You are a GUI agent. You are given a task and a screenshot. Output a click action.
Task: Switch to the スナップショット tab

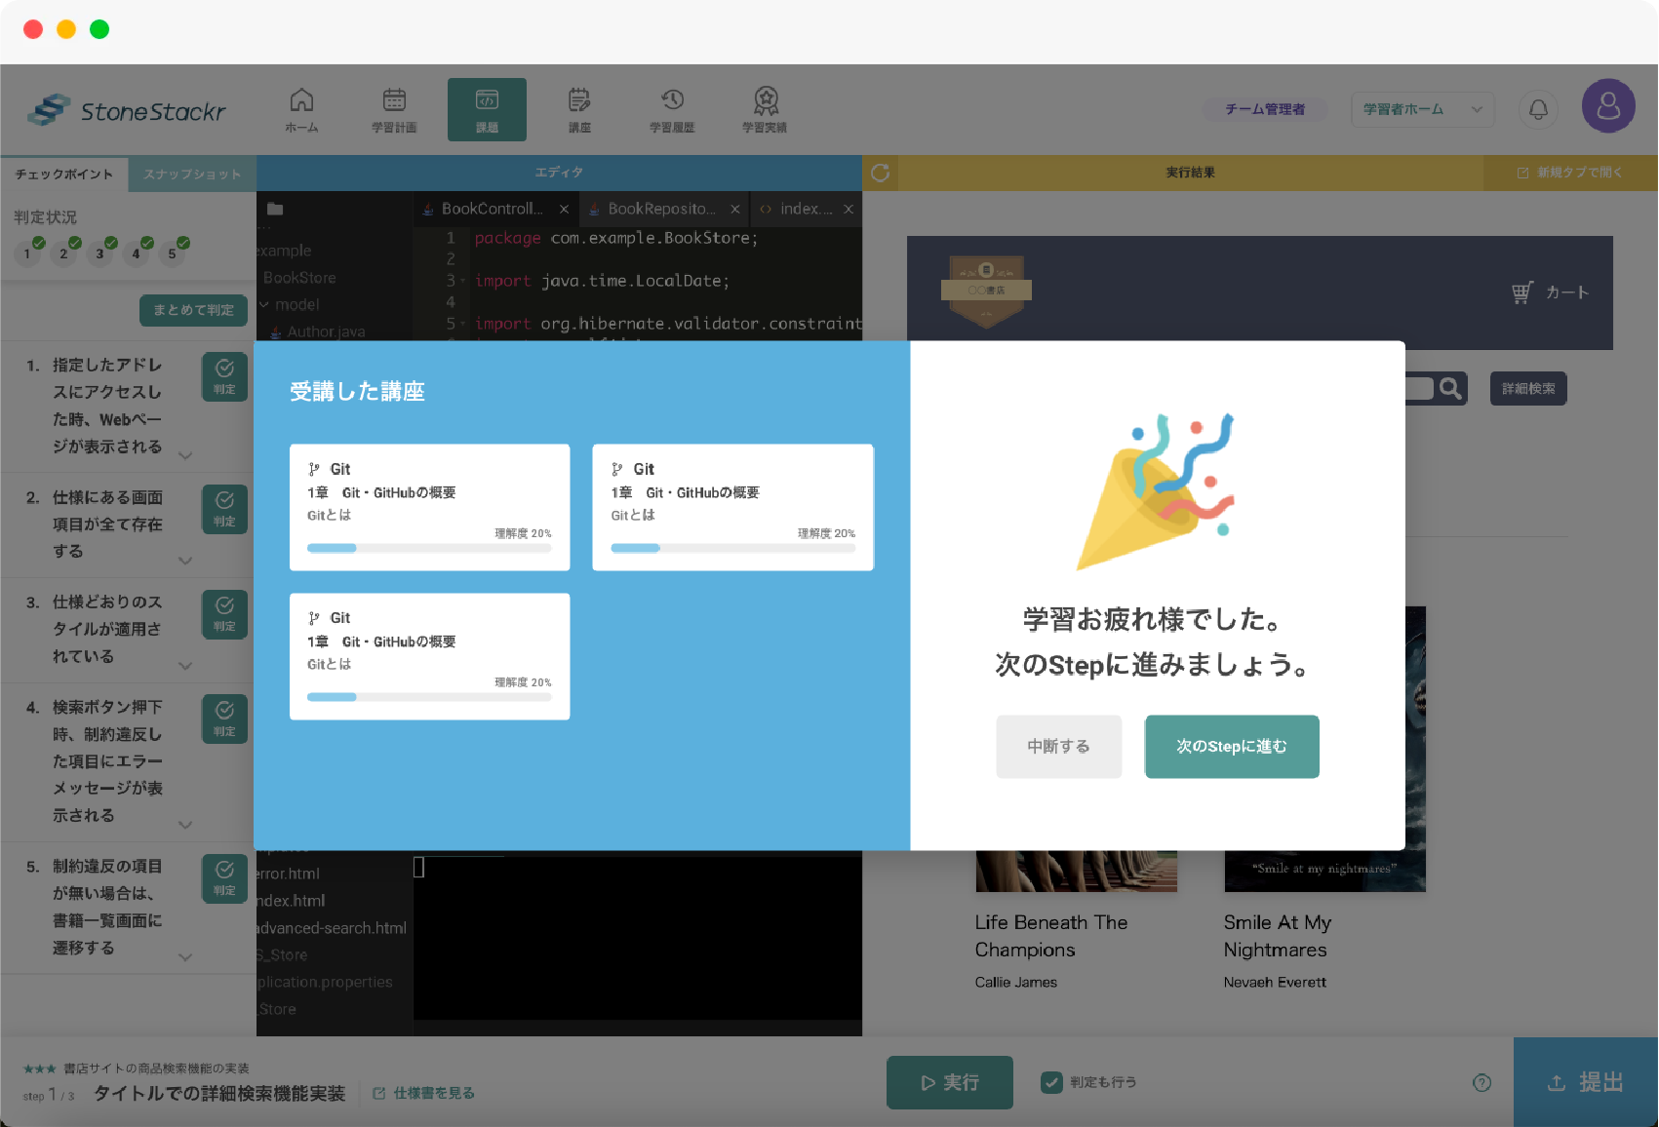[x=192, y=175]
